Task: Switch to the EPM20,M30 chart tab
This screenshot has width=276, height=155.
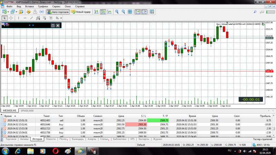Action: tap(27, 110)
